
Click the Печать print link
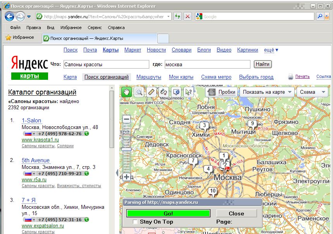click(x=302, y=77)
